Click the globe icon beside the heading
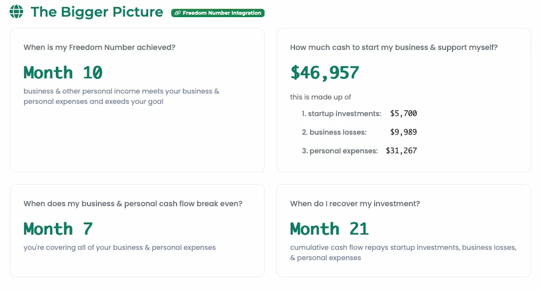Screen dimensions: 540x291 pyautogui.click(x=16, y=12)
